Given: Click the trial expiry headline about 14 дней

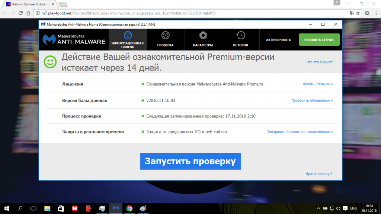Looking at the screenshot, I should tap(168, 62).
